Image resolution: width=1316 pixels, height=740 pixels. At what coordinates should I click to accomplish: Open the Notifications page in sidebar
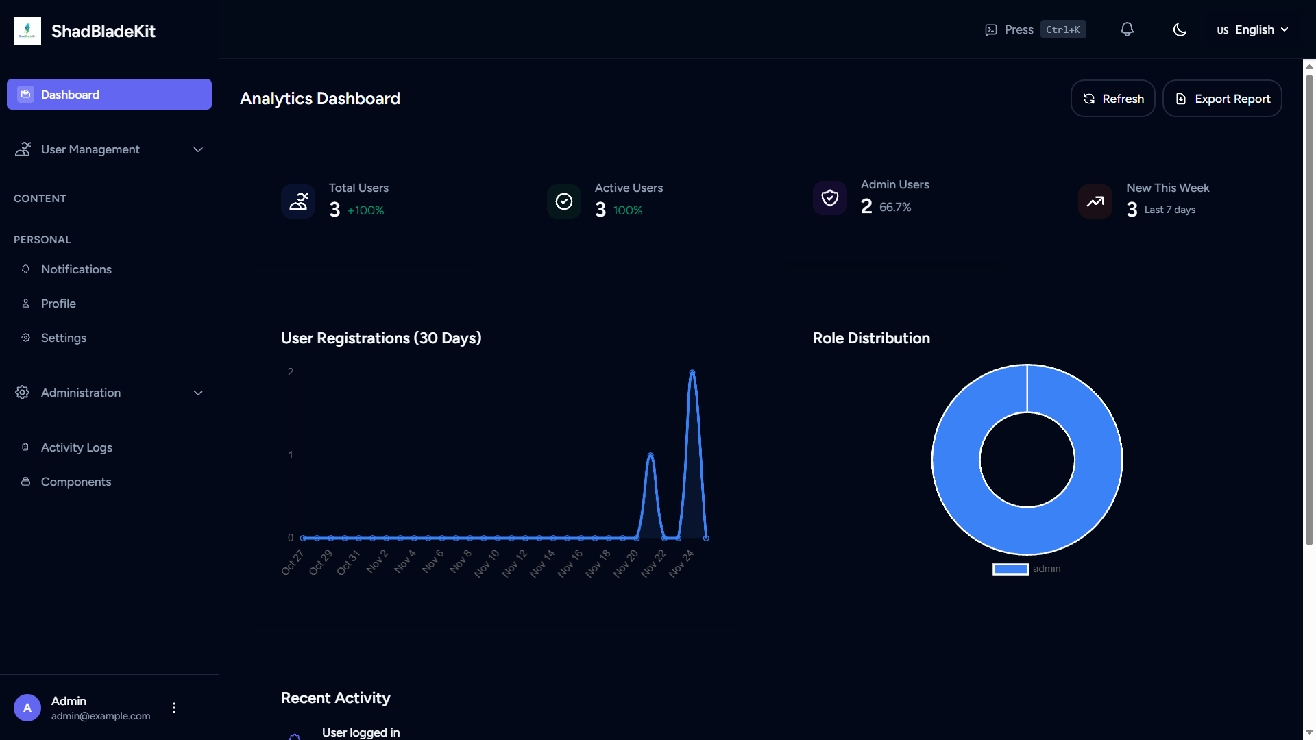click(x=76, y=269)
